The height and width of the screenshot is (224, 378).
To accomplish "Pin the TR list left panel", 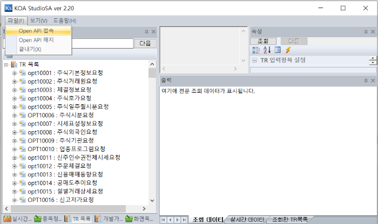I will pyautogui.click(x=146, y=32).
